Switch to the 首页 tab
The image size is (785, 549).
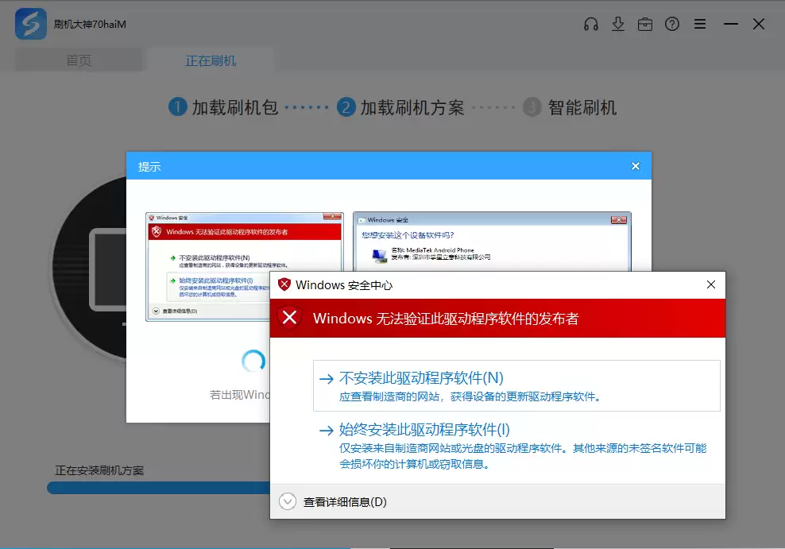[77, 59]
